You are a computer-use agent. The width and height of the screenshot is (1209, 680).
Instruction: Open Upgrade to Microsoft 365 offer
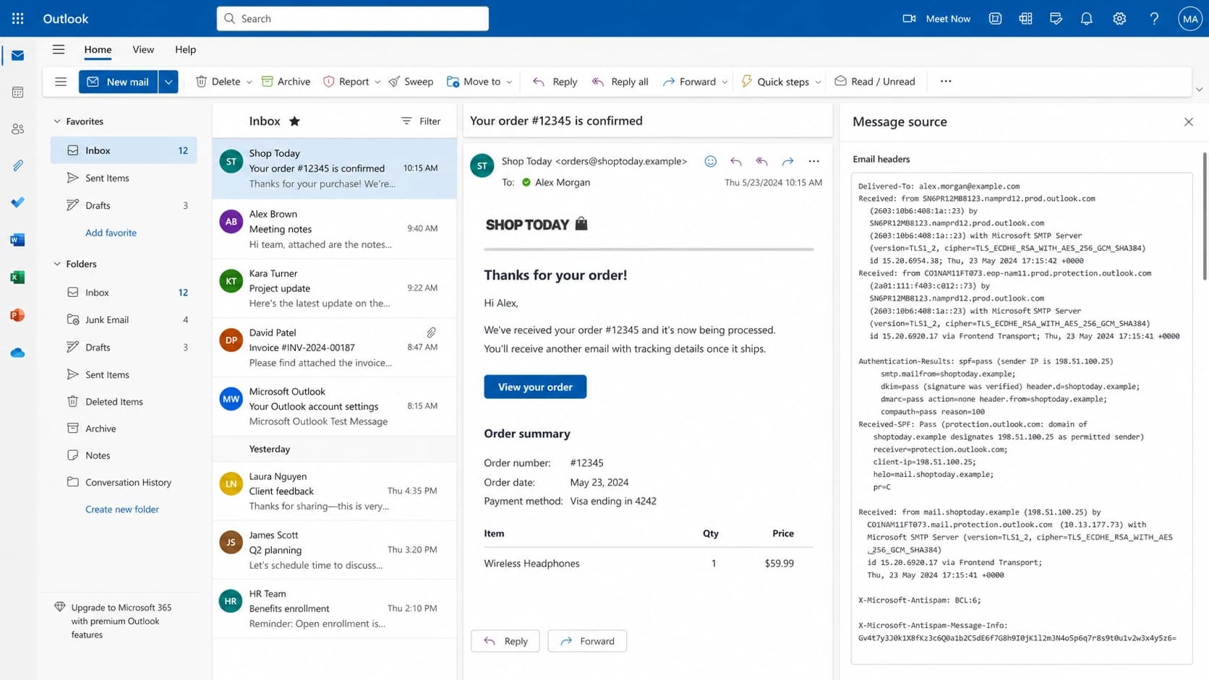tap(114, 621)
